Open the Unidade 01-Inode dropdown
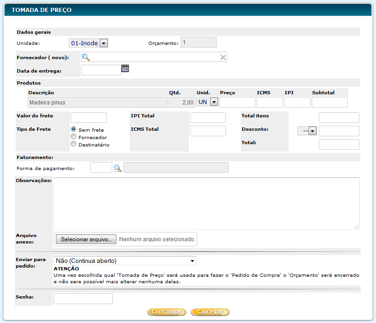The image size is (376, 323). pos(88,43)
